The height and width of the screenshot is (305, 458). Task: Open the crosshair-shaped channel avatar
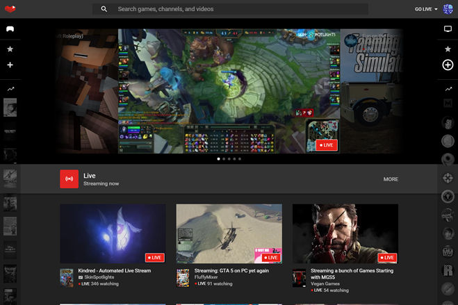448,178
